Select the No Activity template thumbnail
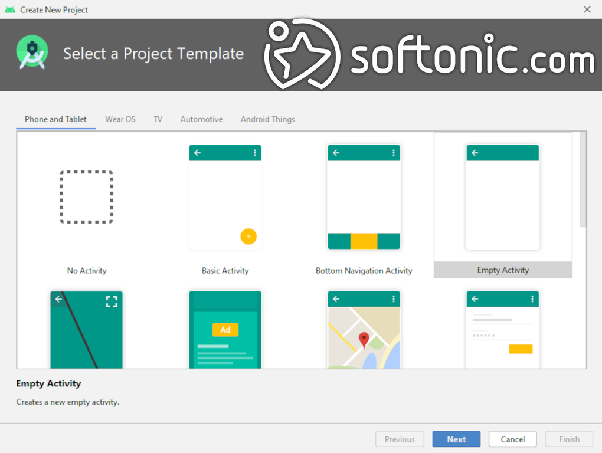Screen dimensions: 602x453 pyautogui.click(x=86, y=197)
